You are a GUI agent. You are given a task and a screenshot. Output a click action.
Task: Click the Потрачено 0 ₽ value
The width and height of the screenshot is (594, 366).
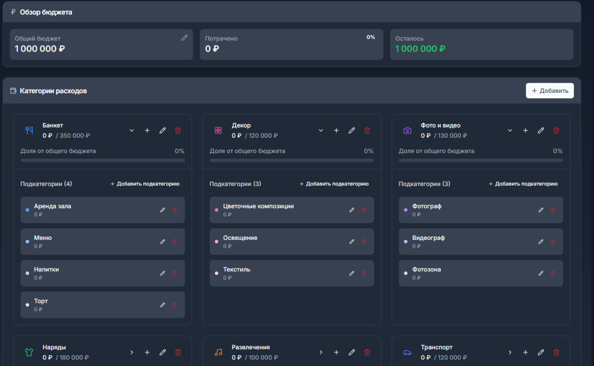212,49
